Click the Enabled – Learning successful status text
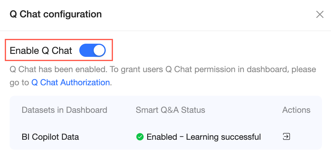This screenshot has height=155, width=331. coord(204,137)
